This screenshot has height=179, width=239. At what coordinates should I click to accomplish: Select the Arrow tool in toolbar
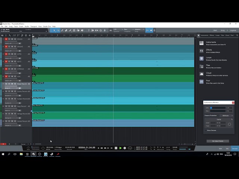(x=54, y=30)
